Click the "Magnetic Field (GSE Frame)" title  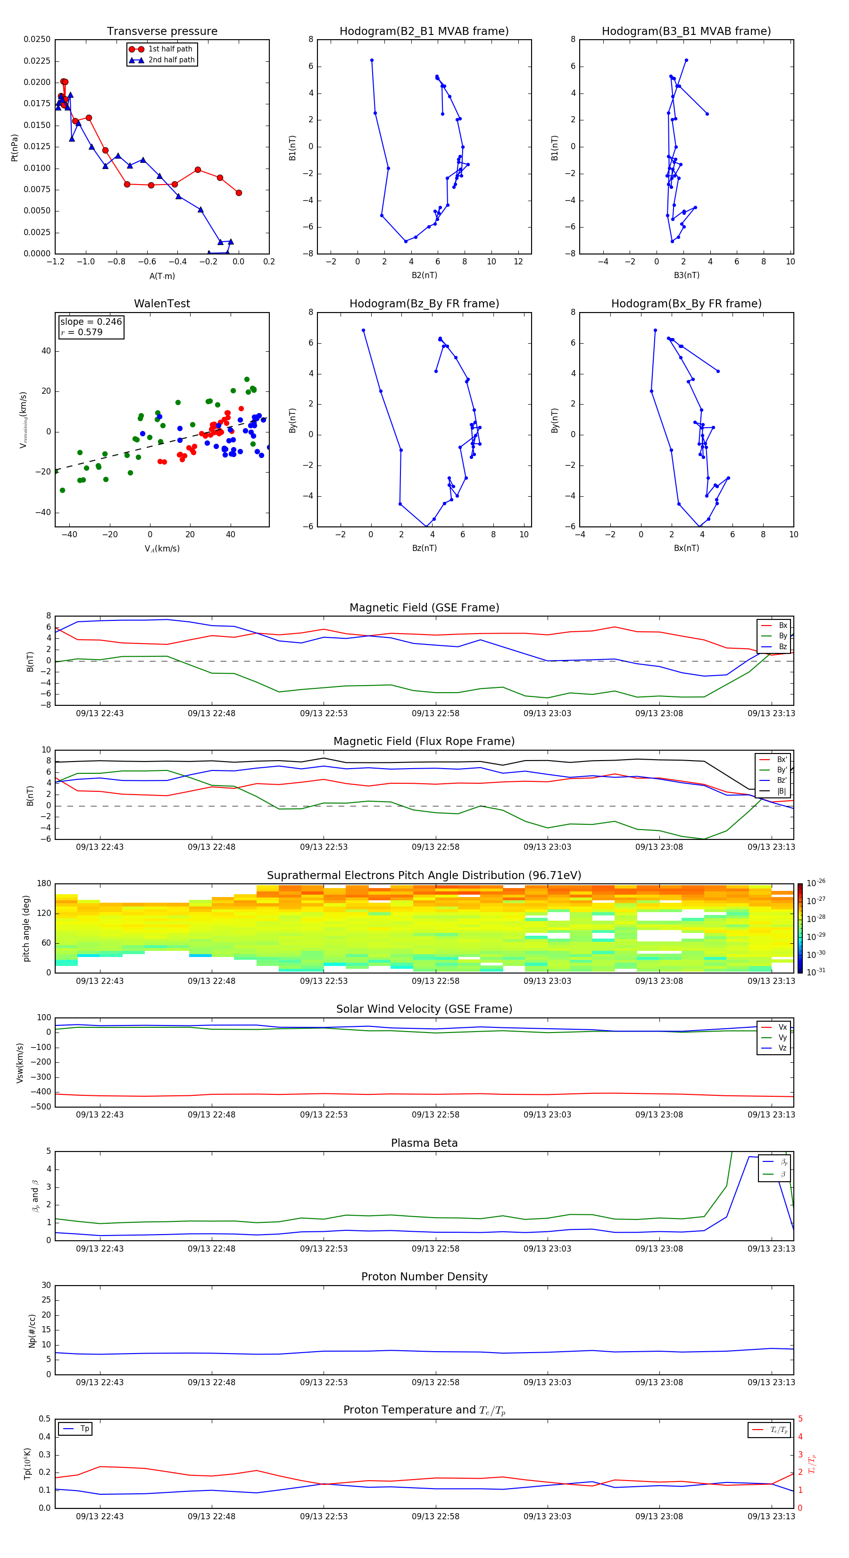pyautogui.click(x=424, y=608)
